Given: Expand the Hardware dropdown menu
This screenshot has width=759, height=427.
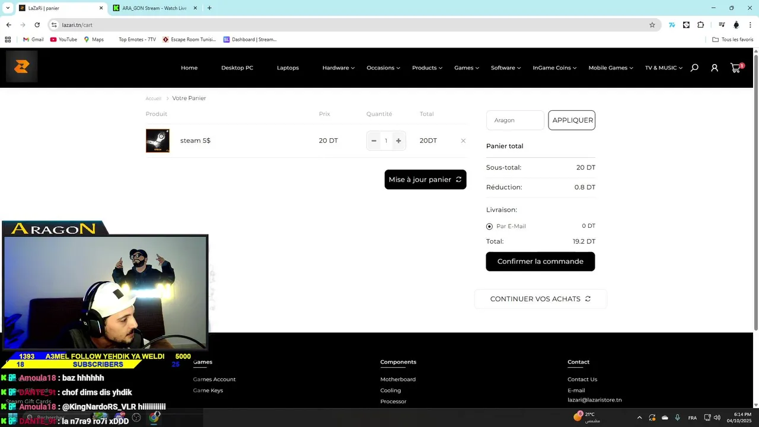Looking at the screenshot, I should point(338,68).
